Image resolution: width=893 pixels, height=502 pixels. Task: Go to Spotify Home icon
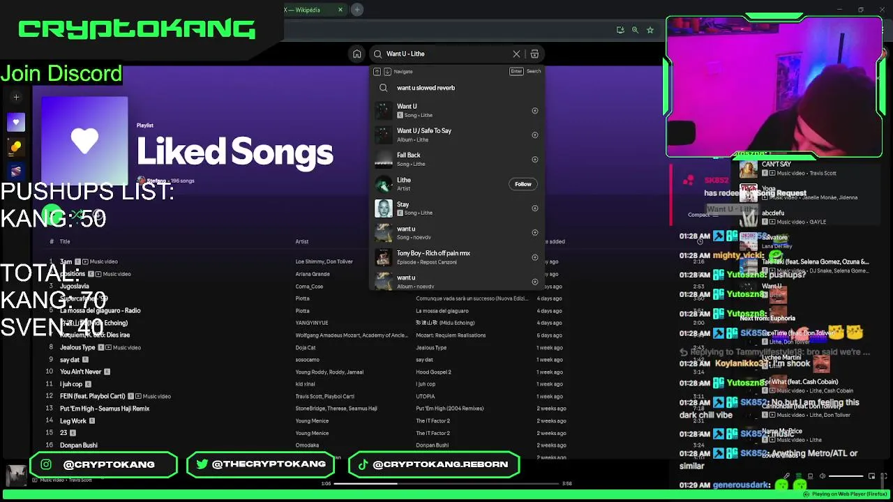click(357, 54)
